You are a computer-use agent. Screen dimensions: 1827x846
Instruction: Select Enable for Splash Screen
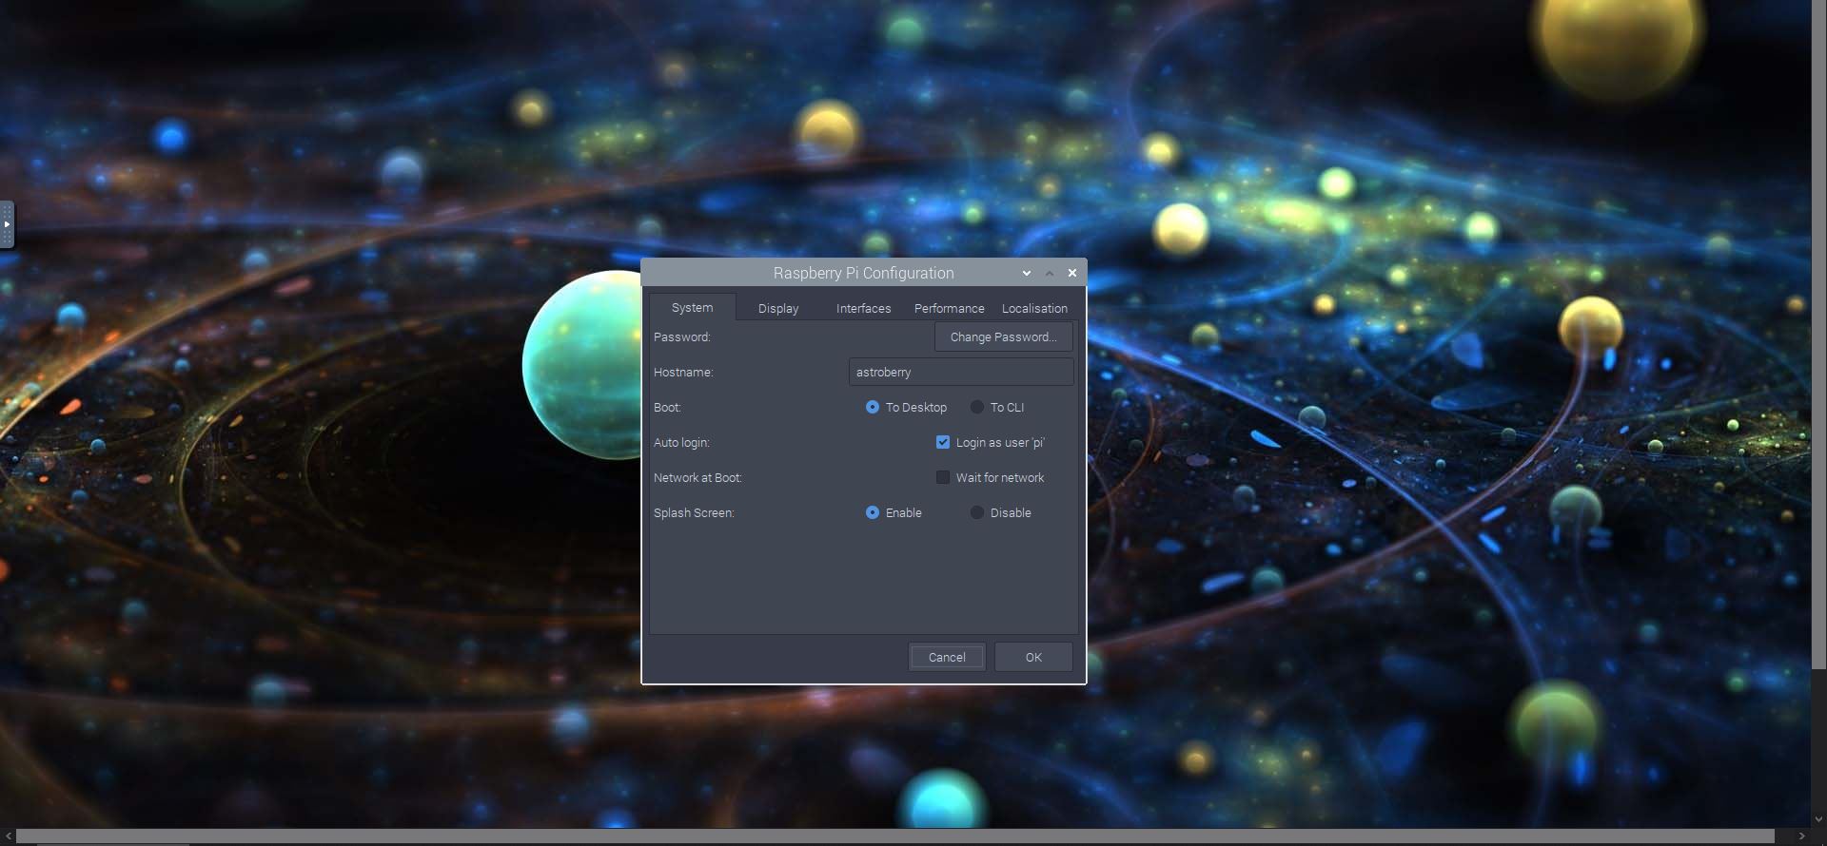894,512
